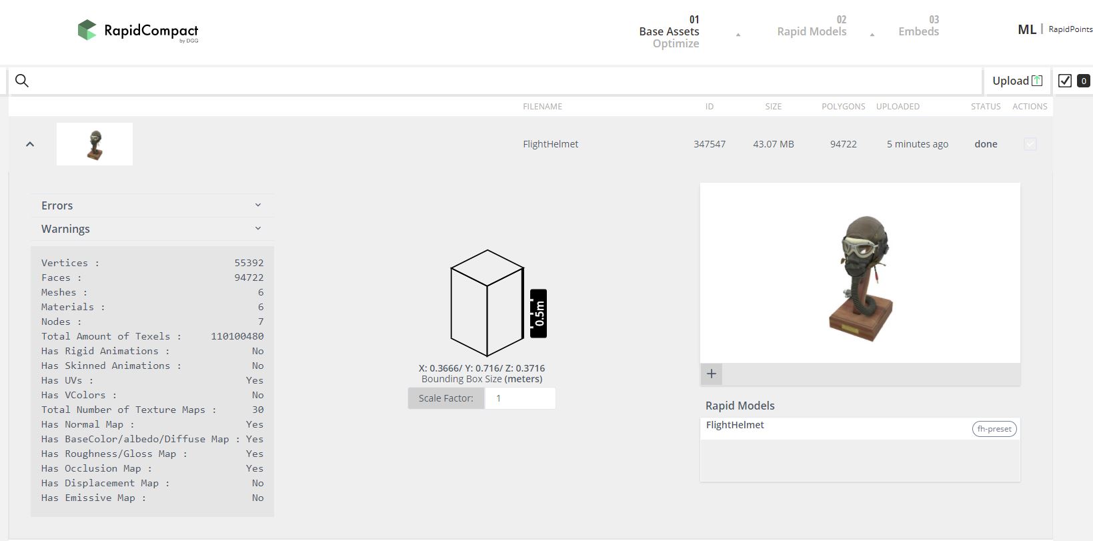This screenshot has height=541, width=1093.
Task: Click the 0.5m scale ruler label
Action: (x=539, y=314)
